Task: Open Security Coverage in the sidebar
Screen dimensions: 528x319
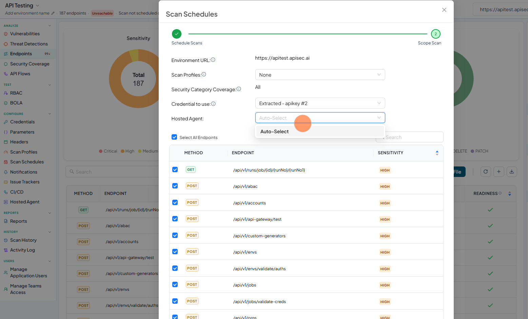Action: pyautogui.click(x=30, y=64)
